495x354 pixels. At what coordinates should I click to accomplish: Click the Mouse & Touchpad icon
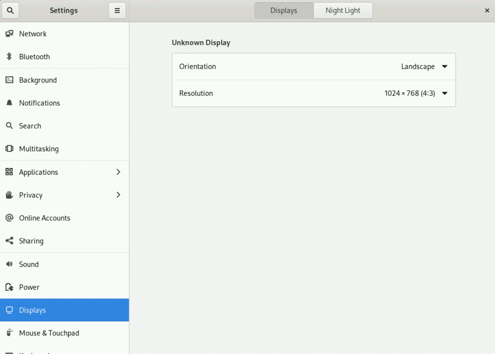point(10,333)
